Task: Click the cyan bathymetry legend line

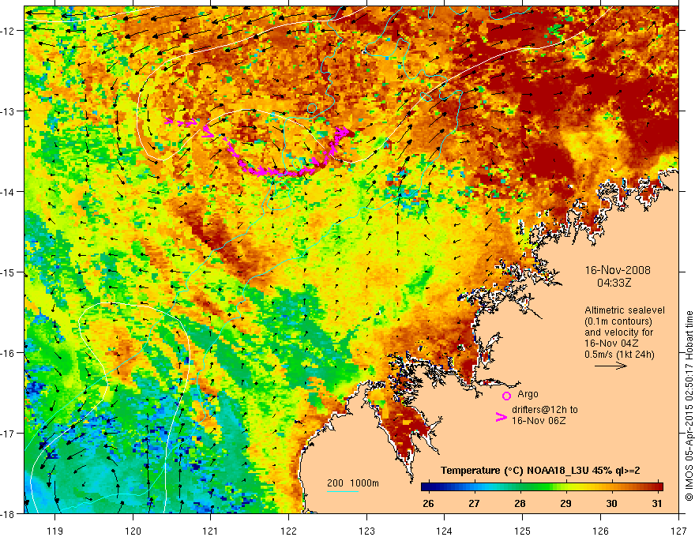Action: (343, 491)
